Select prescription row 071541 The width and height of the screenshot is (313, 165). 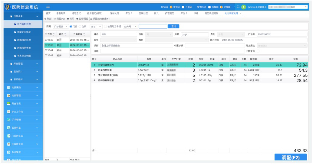click(67, 50)
